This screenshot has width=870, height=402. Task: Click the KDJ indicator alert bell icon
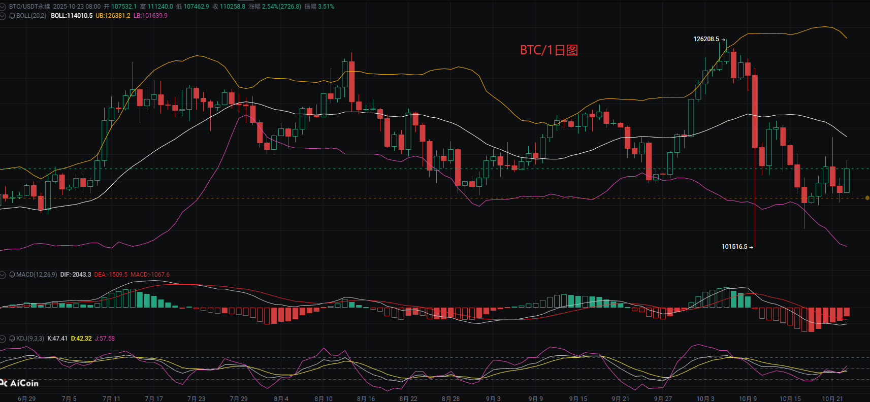(x=12, y=339)
